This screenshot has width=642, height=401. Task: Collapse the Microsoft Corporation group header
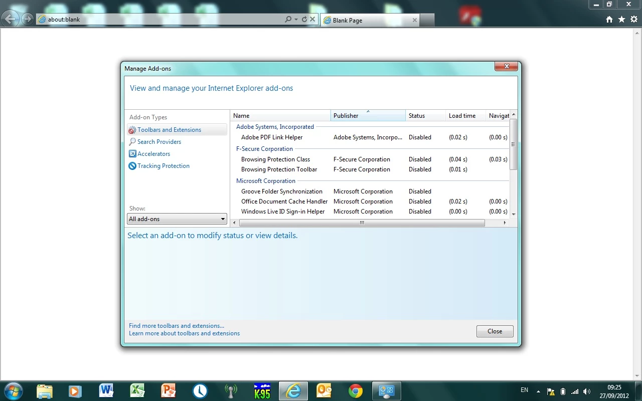coord(266,181)
